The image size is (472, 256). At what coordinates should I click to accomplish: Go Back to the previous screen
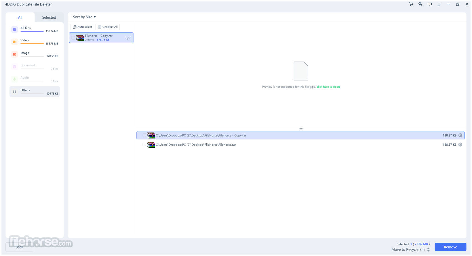coord(19,247)
